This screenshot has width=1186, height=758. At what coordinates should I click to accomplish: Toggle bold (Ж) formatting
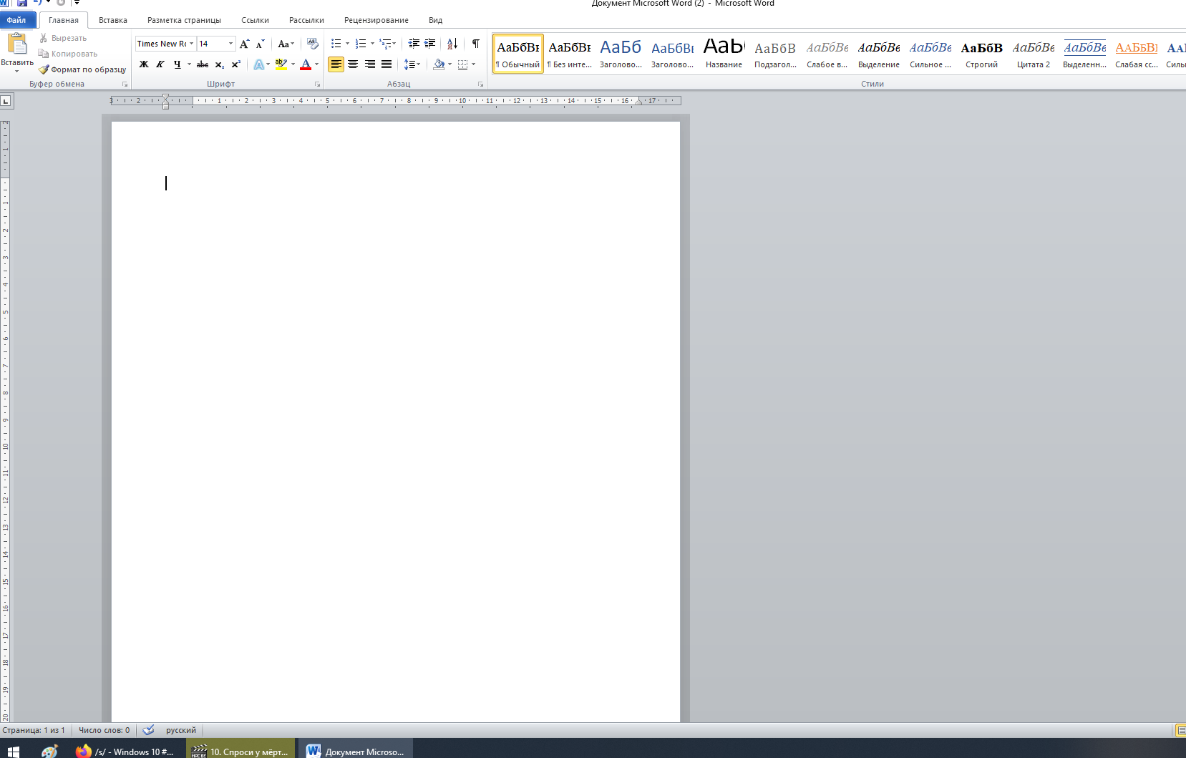(x=144, y=64)
